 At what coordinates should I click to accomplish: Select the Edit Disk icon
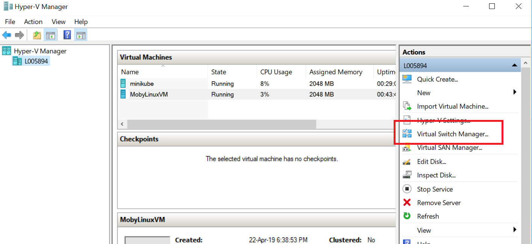click(x=407, y=161)
